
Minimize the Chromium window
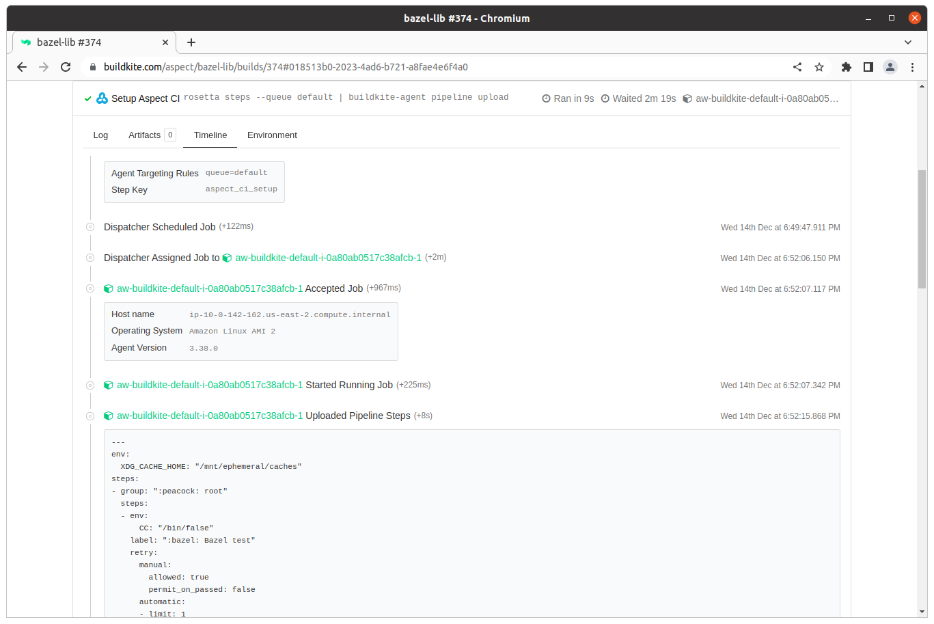pyautogui.click(x=869, y=18)
